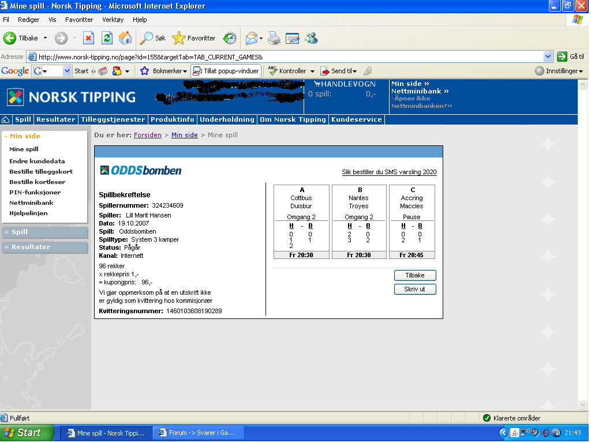This screenshot has height=443, width=591.
Task: Open the Innstillinger dropdown
Action: point(559,71)
